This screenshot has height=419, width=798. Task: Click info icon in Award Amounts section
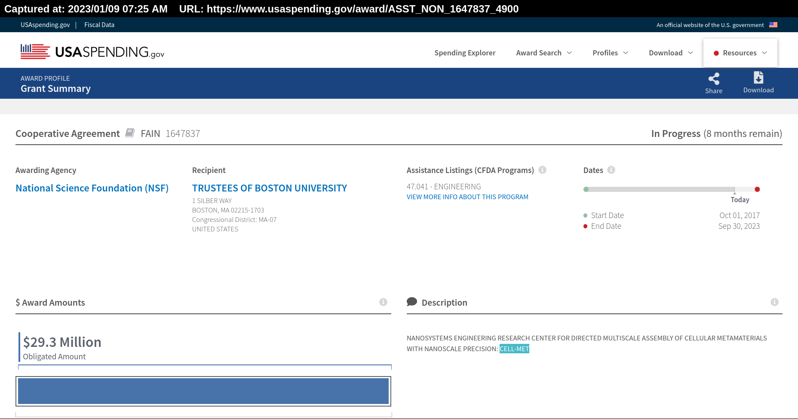(383, 302)
